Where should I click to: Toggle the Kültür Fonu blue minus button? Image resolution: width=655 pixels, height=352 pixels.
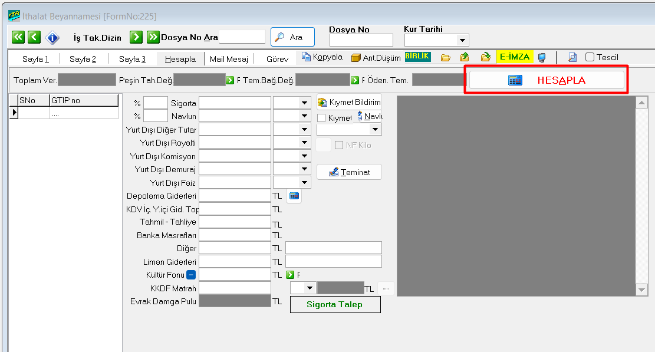pos(191,274)
